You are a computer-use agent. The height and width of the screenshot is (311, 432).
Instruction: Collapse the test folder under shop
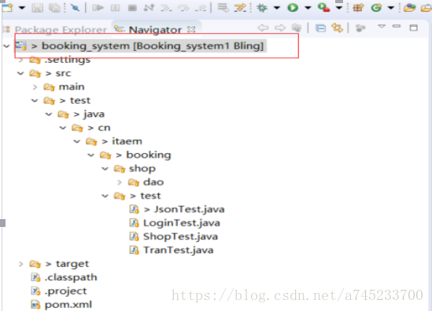(105, 196)
